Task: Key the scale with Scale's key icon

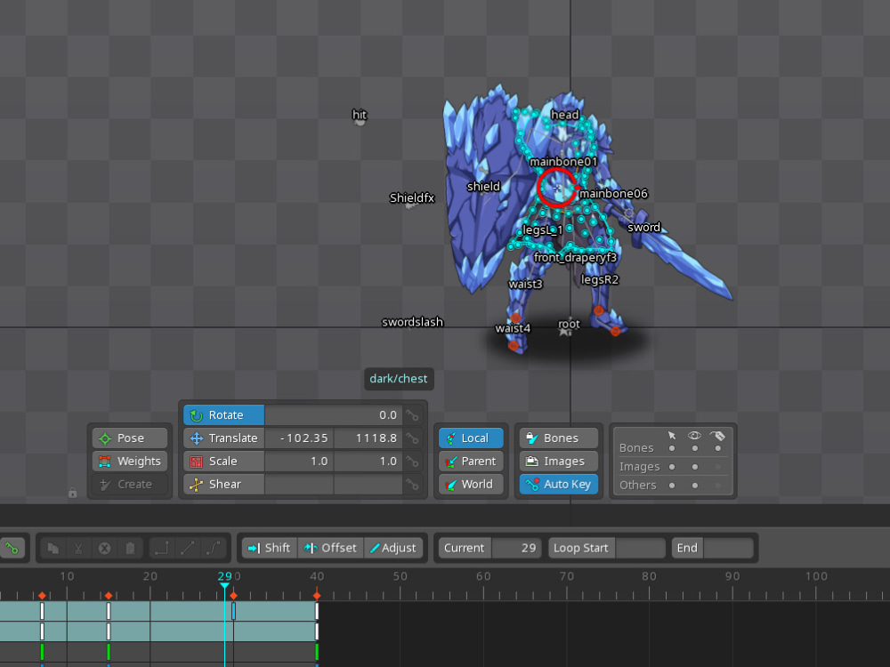Action: tap(413, 461)
